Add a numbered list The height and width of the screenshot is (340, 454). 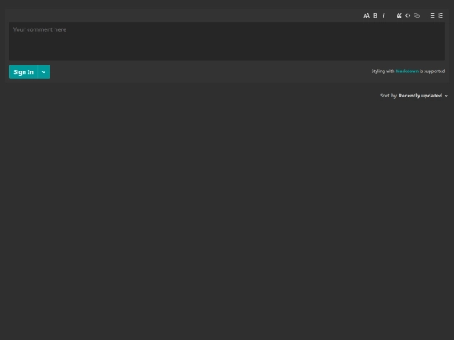tap(441, 16)
